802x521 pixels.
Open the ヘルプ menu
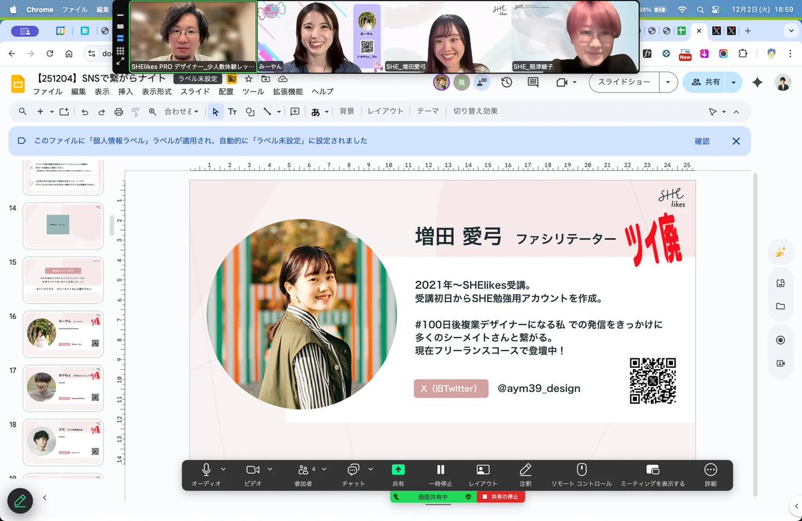pyautogui.click(x=322, y=92)
